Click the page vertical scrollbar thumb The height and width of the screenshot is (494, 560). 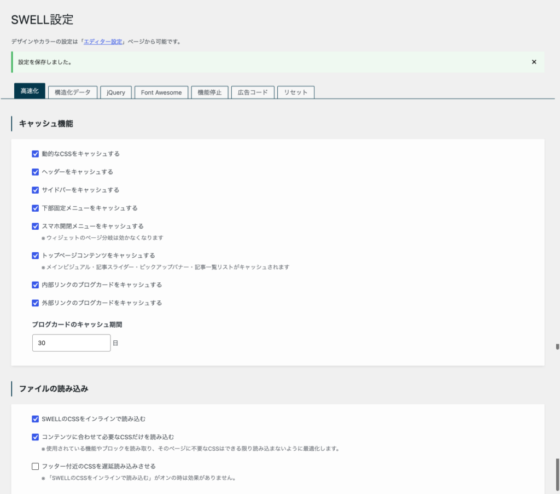[x=557, y=474]
